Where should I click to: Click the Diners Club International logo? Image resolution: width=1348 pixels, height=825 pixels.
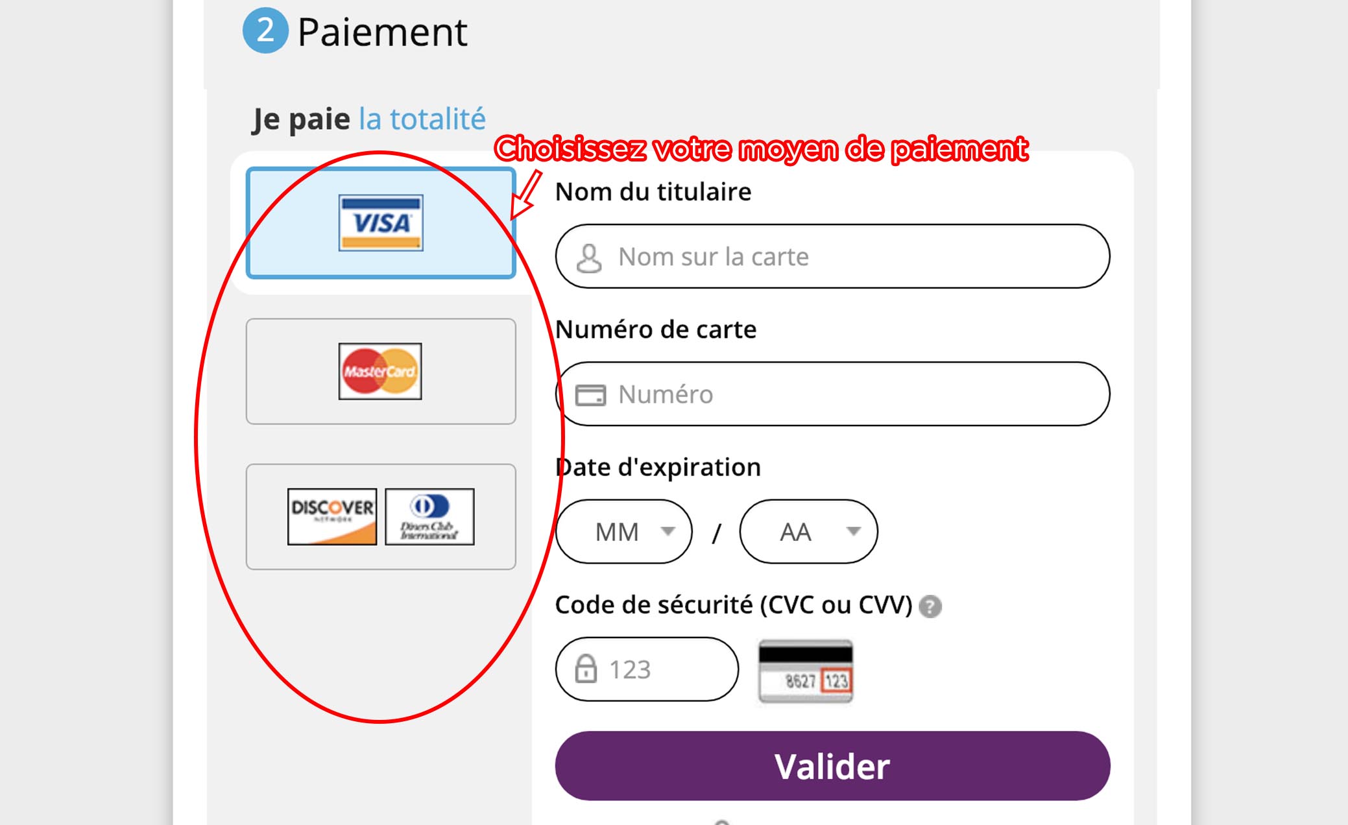coord(429,516)
